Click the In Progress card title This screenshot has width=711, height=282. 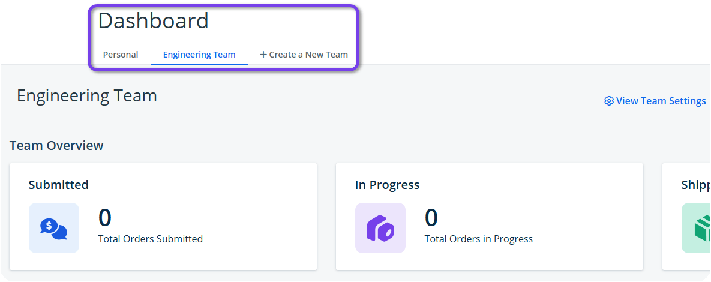tap(387, 185)
